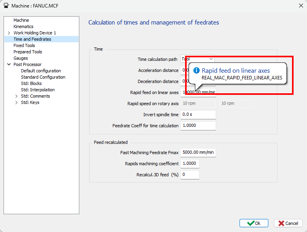Click the Cancel button
The width and height of the screenshot is (307, 232).
pyautogui.click(x=288, y=223)
